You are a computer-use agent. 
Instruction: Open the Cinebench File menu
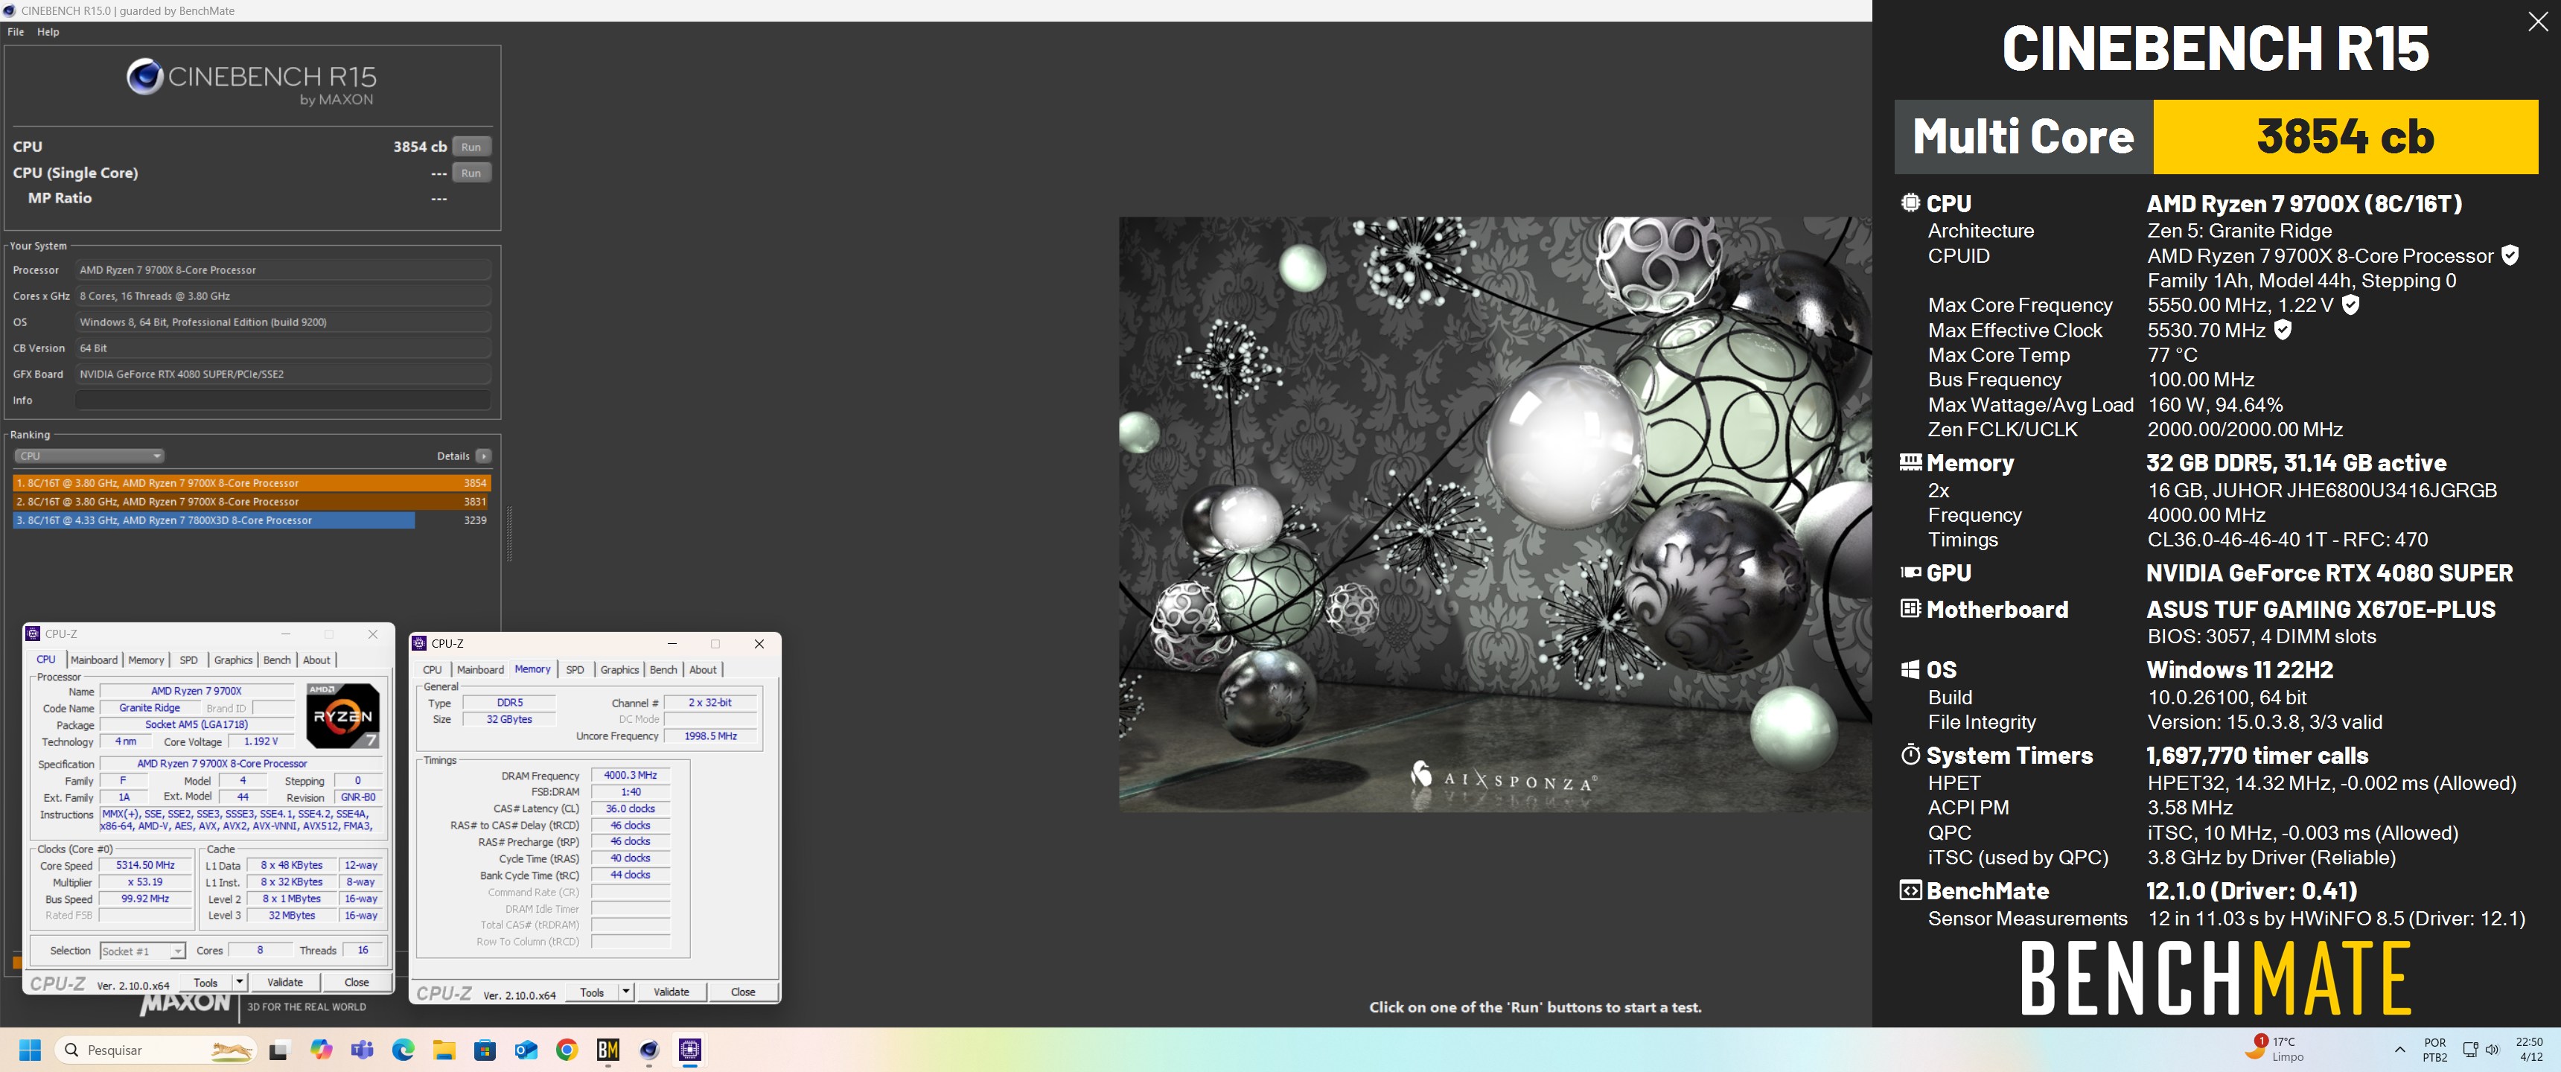[16, 32]
